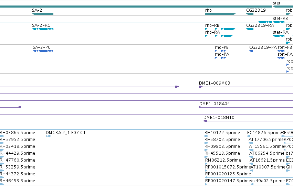Click the CG32319-RA transcript label
Viewport: 293px width, 186px height.
[260, 25]
